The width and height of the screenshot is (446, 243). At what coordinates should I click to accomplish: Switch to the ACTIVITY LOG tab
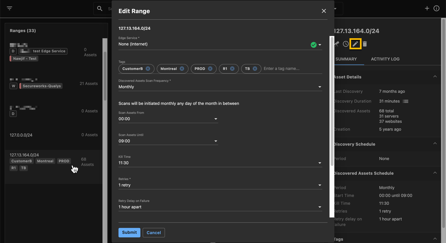[x=385, y=59]
